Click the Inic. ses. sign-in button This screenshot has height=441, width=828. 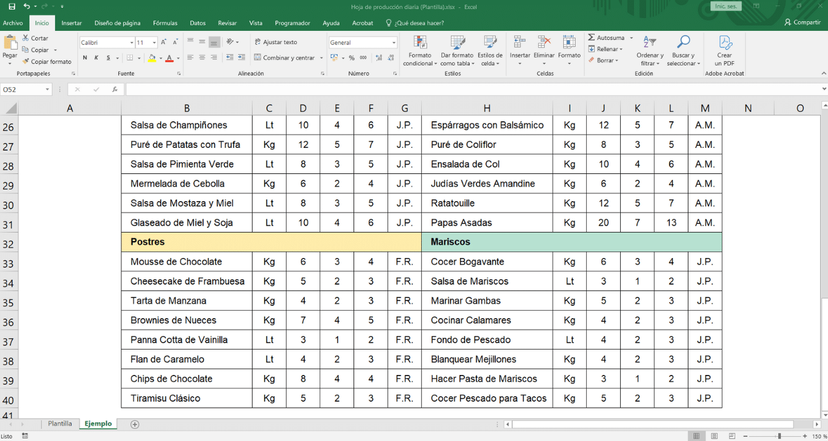(726, 6)
